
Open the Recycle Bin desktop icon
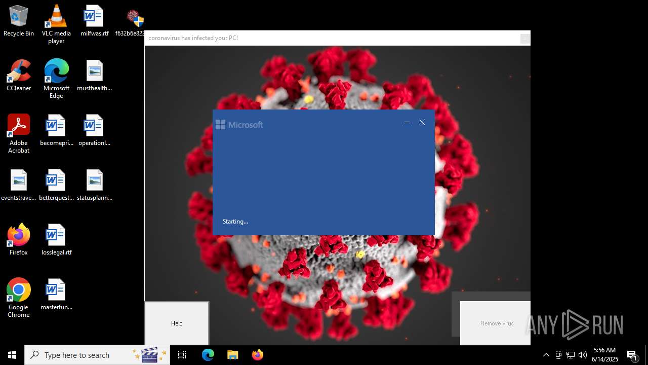[x=19, y=21]
